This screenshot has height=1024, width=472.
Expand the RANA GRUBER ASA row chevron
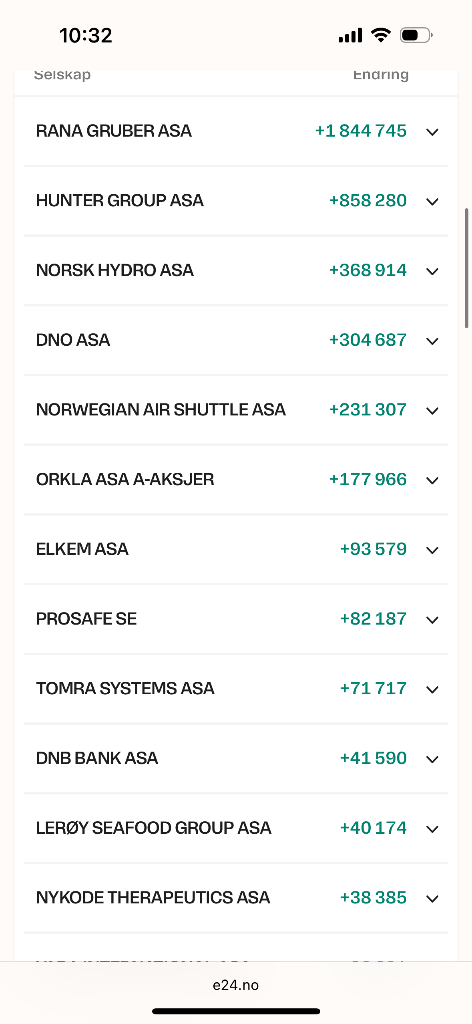tap(432, 132)
